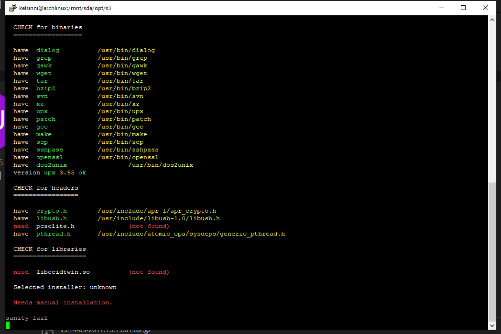Click the libccidtwin.so entry
Image resolution: width=501 pixels, height=334 pixels.
tap(63, 272)
